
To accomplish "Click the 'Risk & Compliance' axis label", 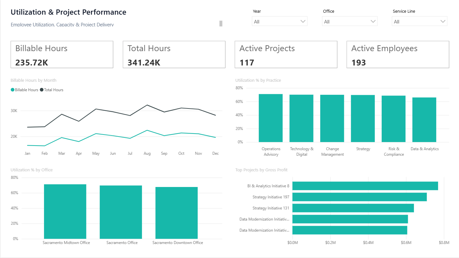I will pyautogui.click(x=394, y=152).
